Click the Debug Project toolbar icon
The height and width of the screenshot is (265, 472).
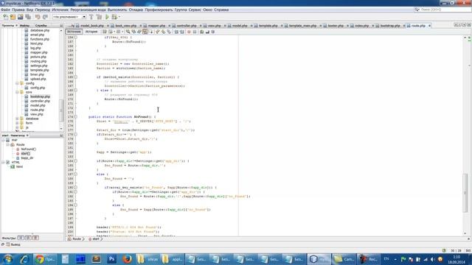[x=114, y=17]
